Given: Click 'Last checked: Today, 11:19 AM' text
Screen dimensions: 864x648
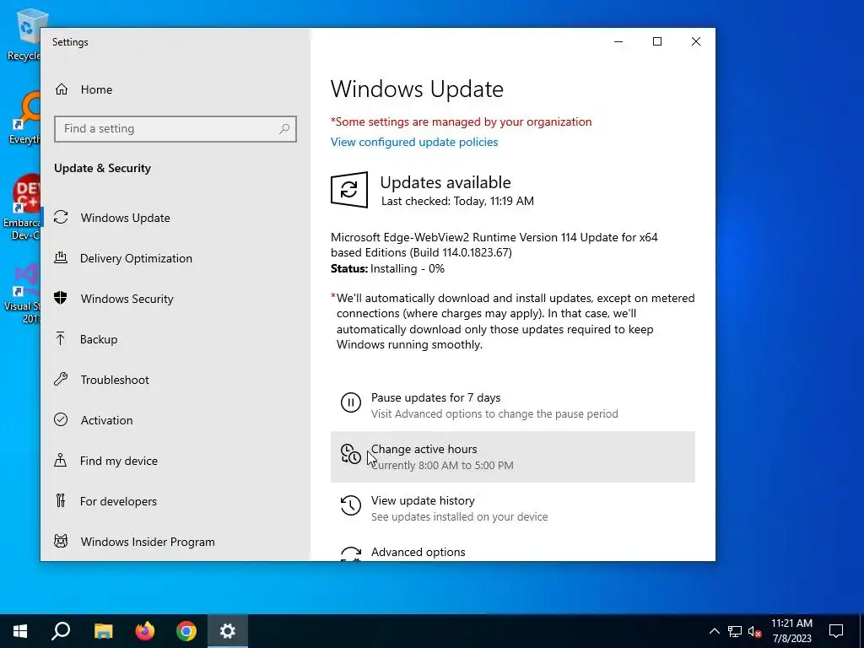Looking at the screenshot, I should click(457, 201).
